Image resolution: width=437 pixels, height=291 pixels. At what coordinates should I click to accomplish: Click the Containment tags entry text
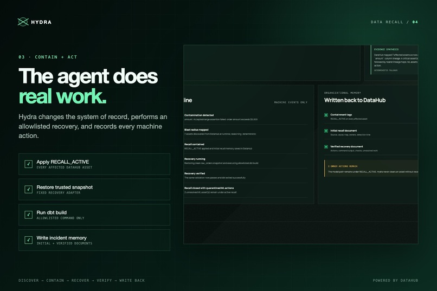[x=341, y=115]
